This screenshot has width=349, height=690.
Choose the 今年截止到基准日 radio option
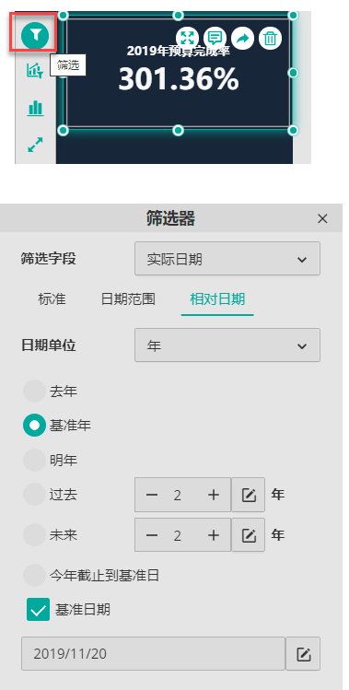(34, 575)
